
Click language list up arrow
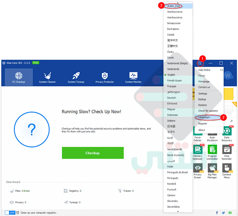coord(178,3)
